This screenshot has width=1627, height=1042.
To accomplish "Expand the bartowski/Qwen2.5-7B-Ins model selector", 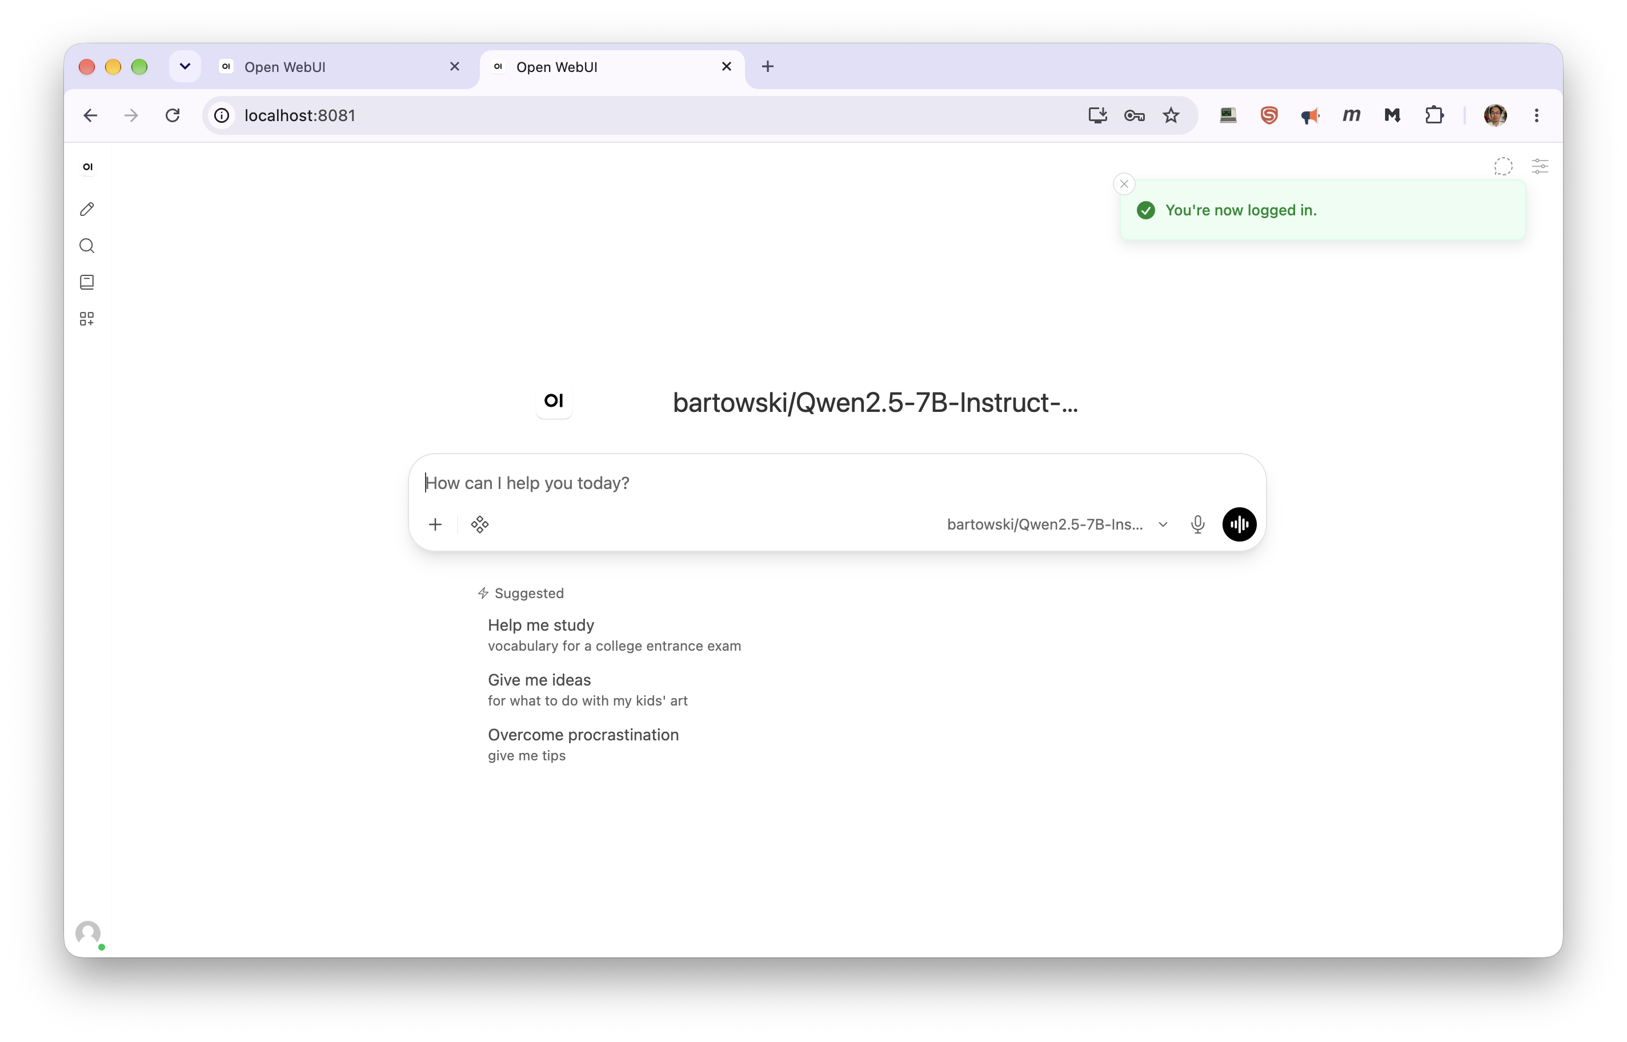I will coord(1057,524).
